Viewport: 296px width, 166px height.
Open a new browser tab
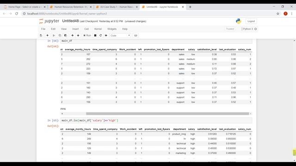coord(190,7)
